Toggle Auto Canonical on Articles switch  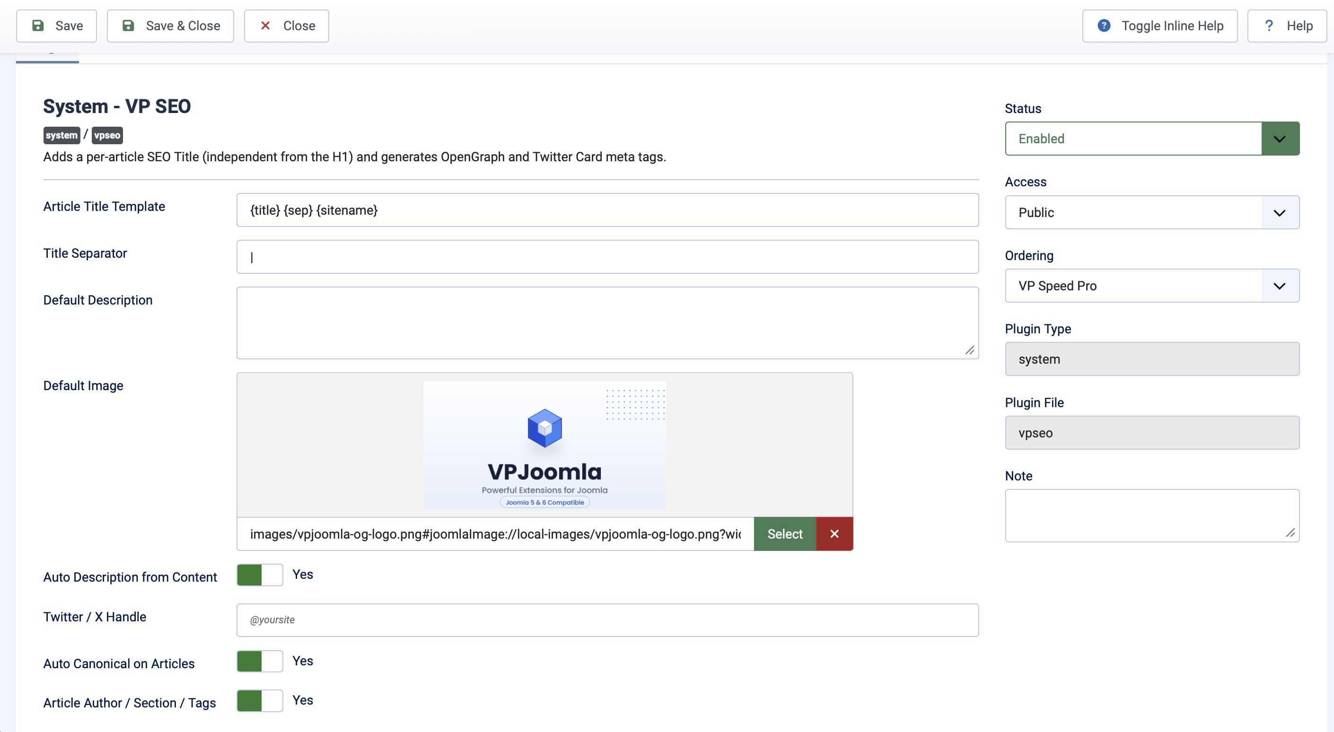[x=260, y=661]
